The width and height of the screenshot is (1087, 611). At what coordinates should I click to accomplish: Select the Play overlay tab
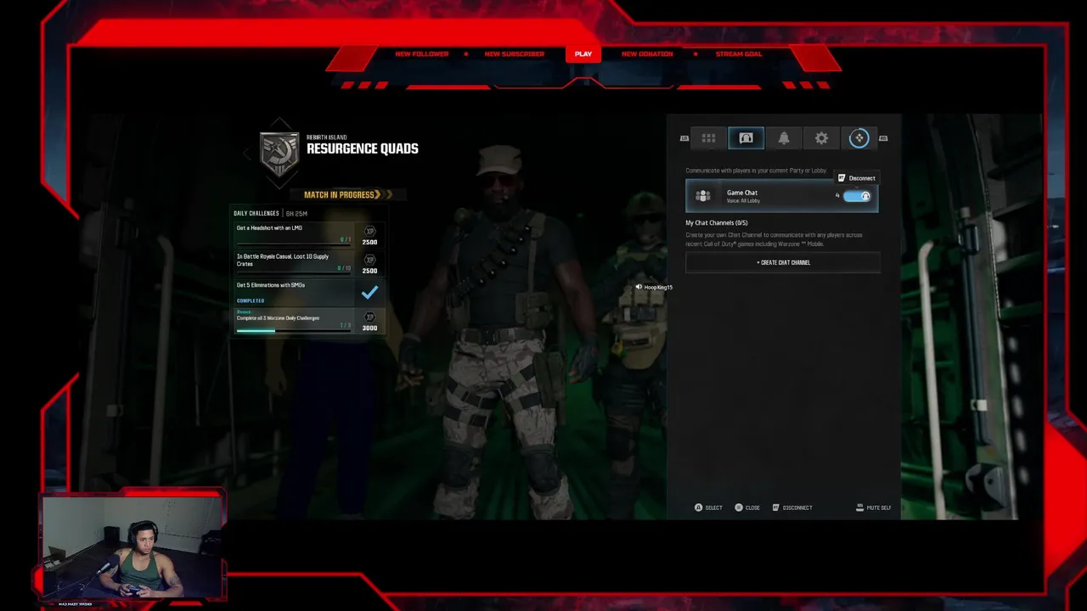point(583,54)
